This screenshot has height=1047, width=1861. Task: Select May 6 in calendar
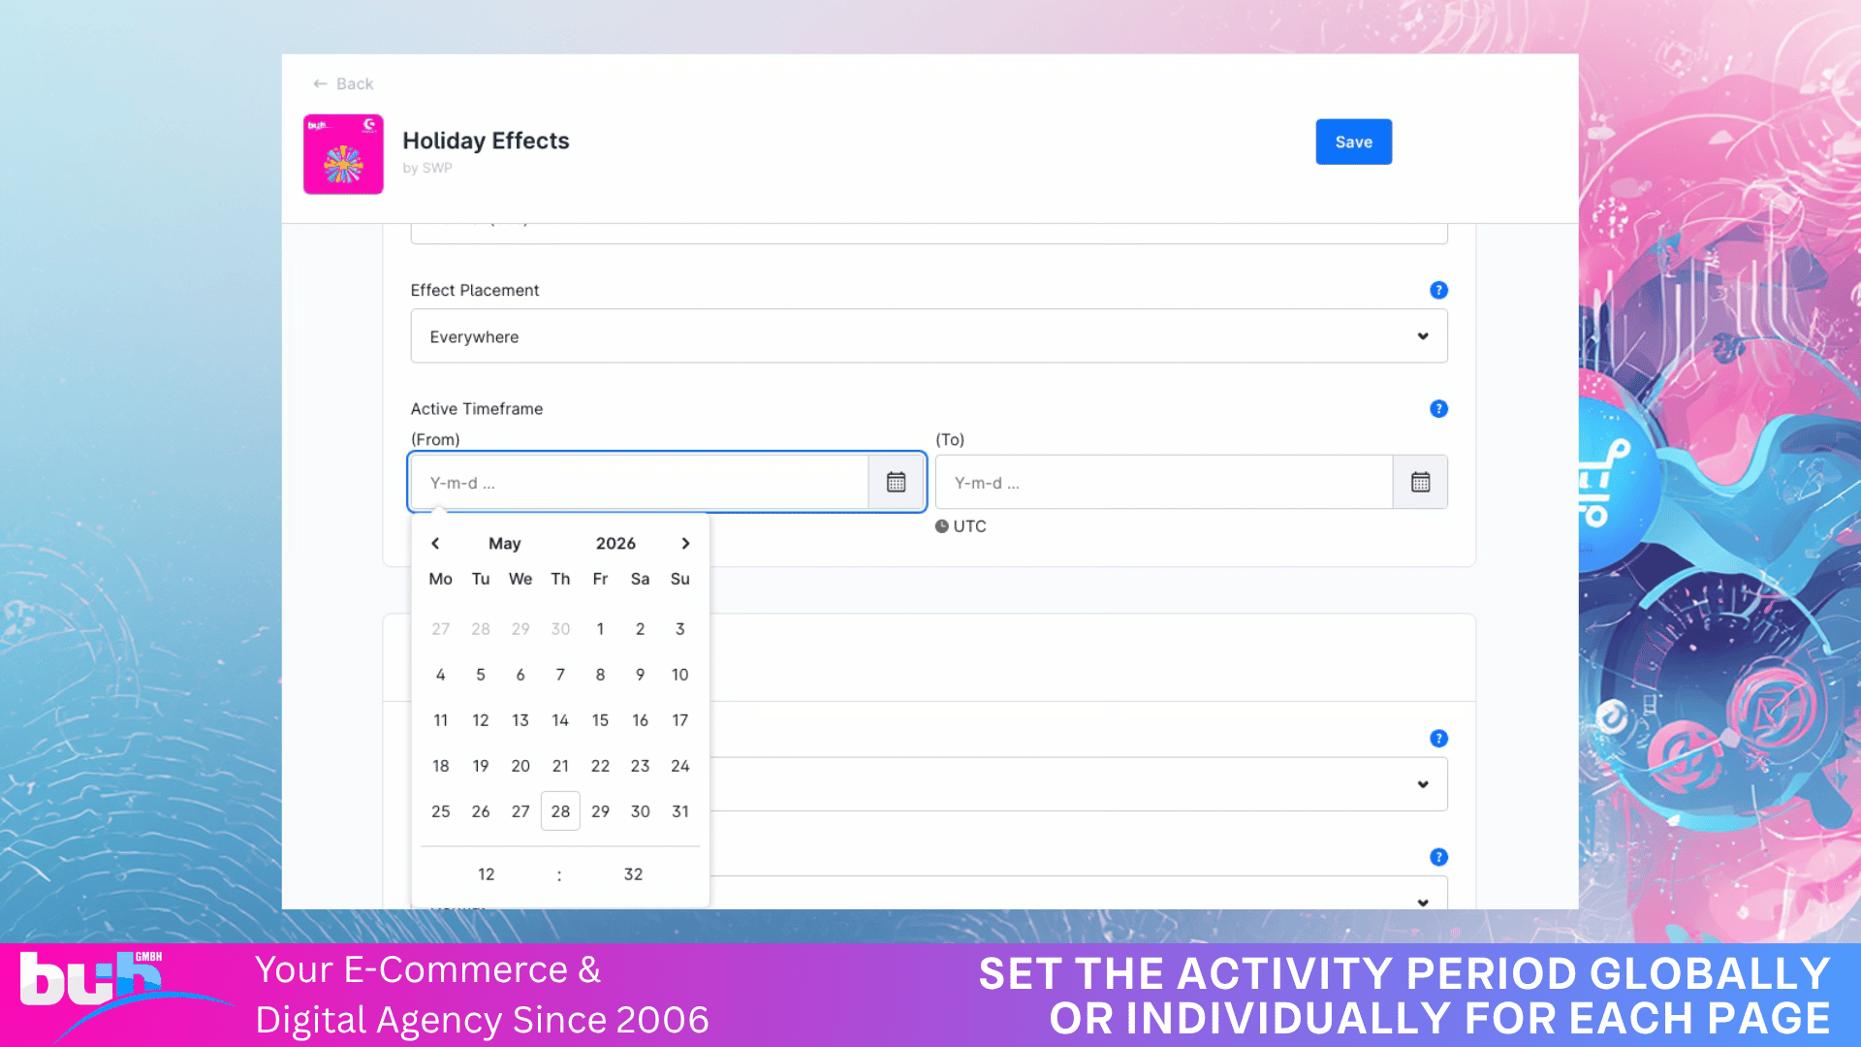[520, 675]
